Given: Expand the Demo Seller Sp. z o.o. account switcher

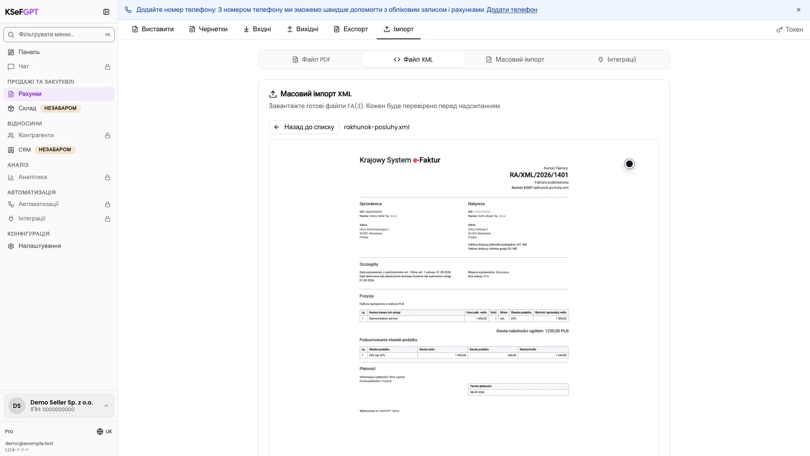Looking at the screenshot, I should [59, 406].
